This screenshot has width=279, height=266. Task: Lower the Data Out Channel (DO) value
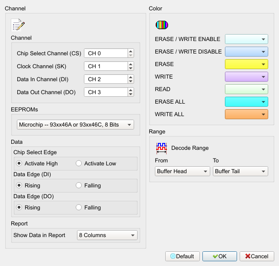tap(131, 94)
